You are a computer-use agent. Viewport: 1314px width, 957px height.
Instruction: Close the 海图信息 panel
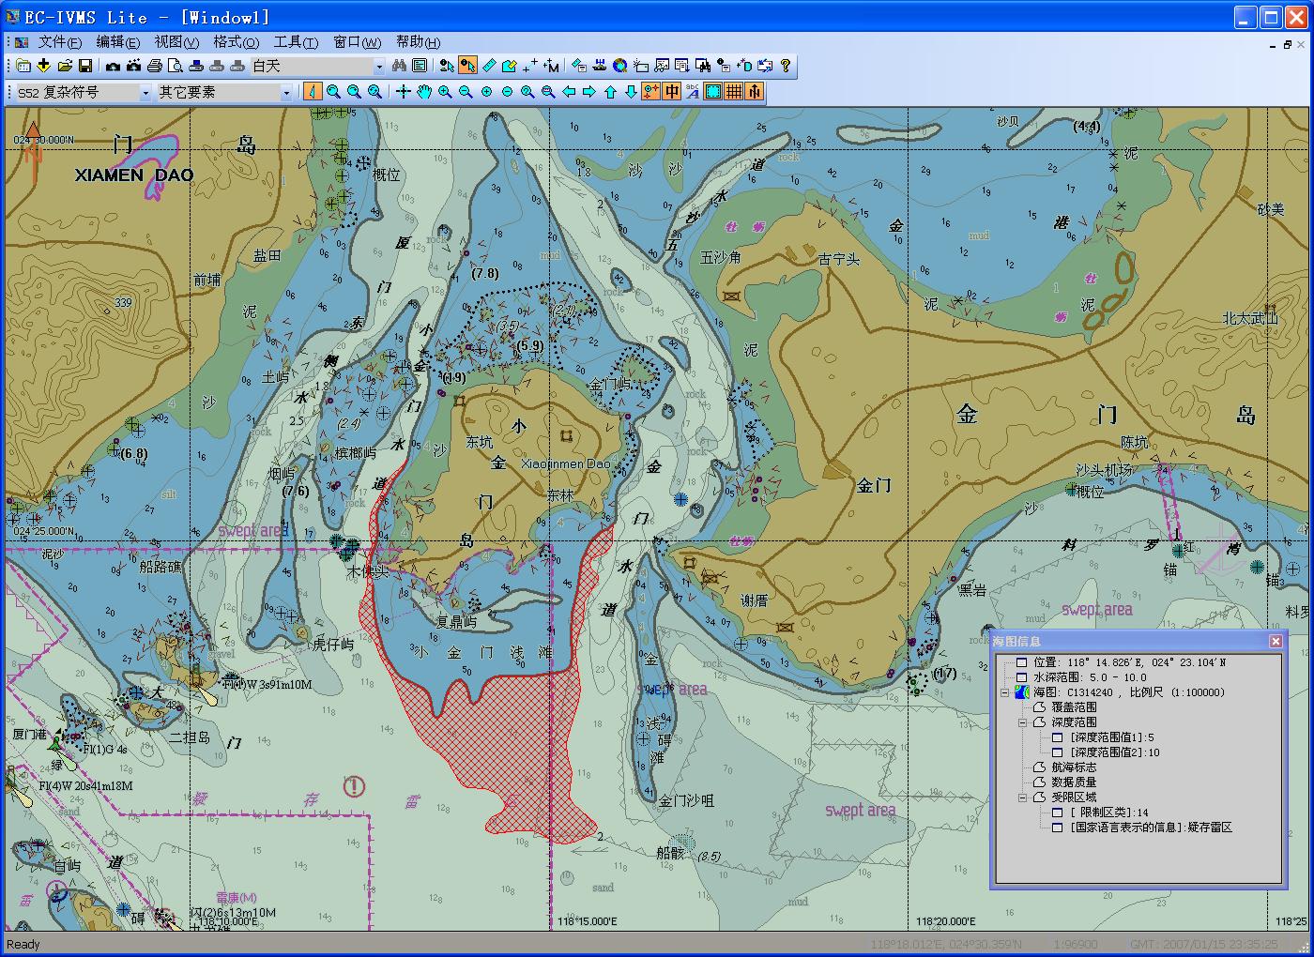point(1276,641)
